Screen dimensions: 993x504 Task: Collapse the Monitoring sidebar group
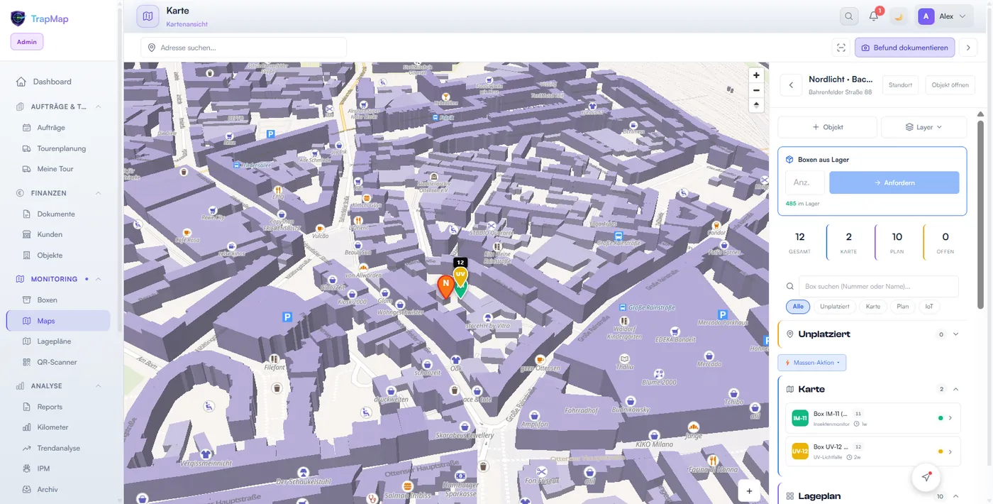98,279
